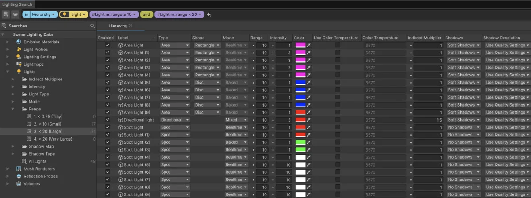This screenshot has height=198, width=531.
Task: Toggle Enabled checkbox for Directional light
Action: tap(107, 120)
